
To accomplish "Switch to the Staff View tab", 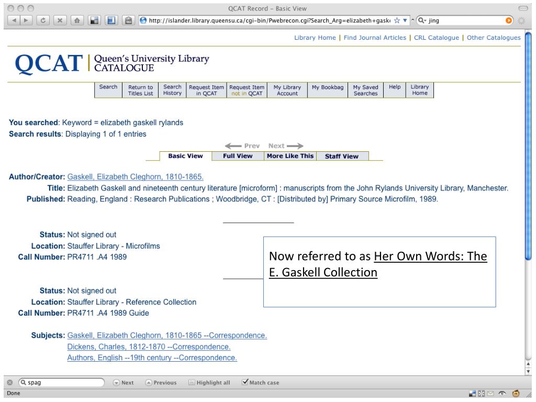I will click(342, 156).
